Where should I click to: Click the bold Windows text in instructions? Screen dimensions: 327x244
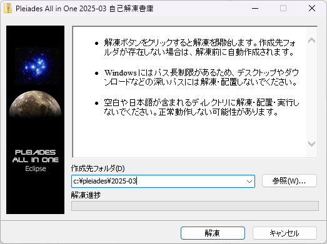click(x=121, y=73)
